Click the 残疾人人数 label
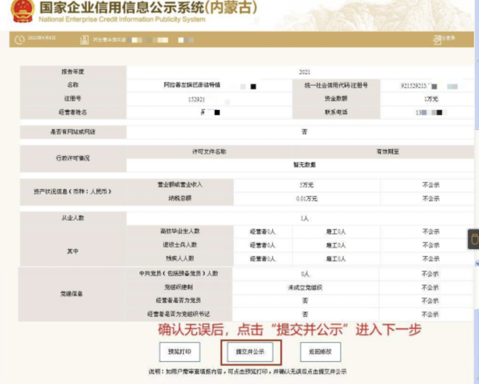The image size is (479, 384). [180, 258]
